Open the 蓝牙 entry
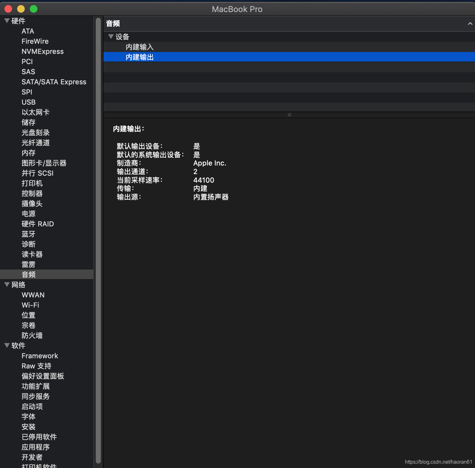 pyautogui.click(x=29, y=234)
